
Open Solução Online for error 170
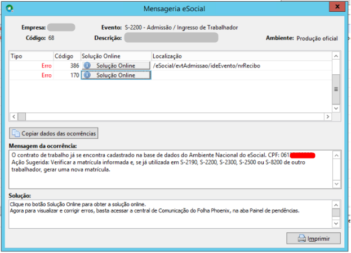115,75
